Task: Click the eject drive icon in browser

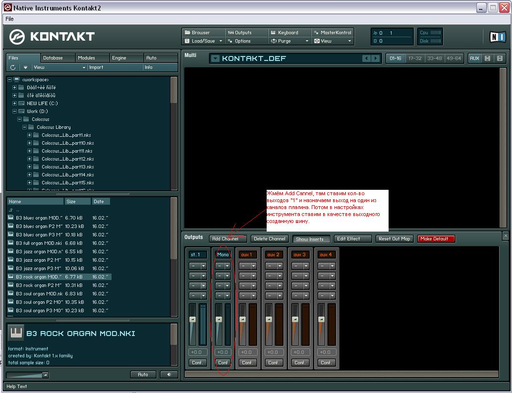Action: pyautogui.click(x=25, y=67)
